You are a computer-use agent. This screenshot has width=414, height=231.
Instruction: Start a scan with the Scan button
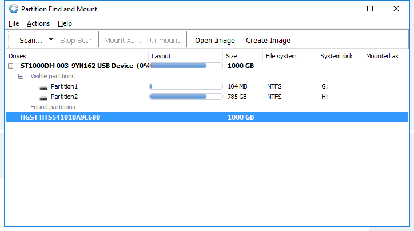[x=31, y=41]
